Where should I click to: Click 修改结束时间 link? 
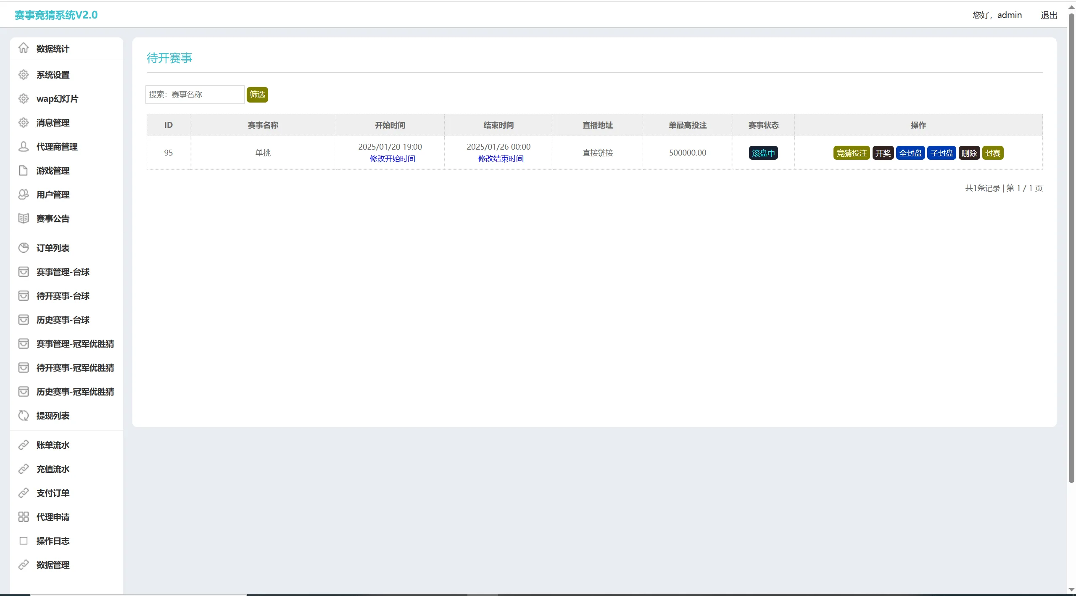click(501, 159)
